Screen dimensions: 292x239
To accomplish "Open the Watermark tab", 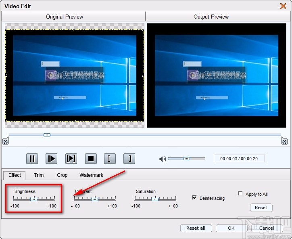I will tap(91, 175).
